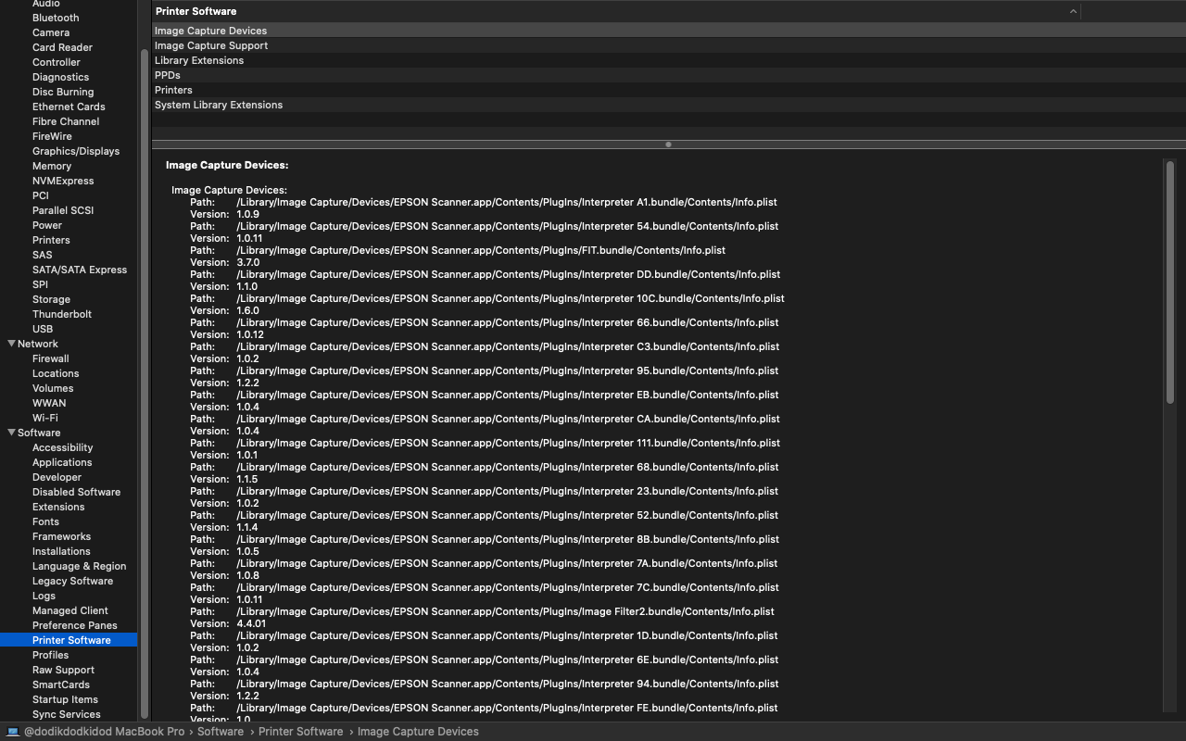Open Disabled Software in sidebar
1186x741 pixels.
[x=77, y=492]
